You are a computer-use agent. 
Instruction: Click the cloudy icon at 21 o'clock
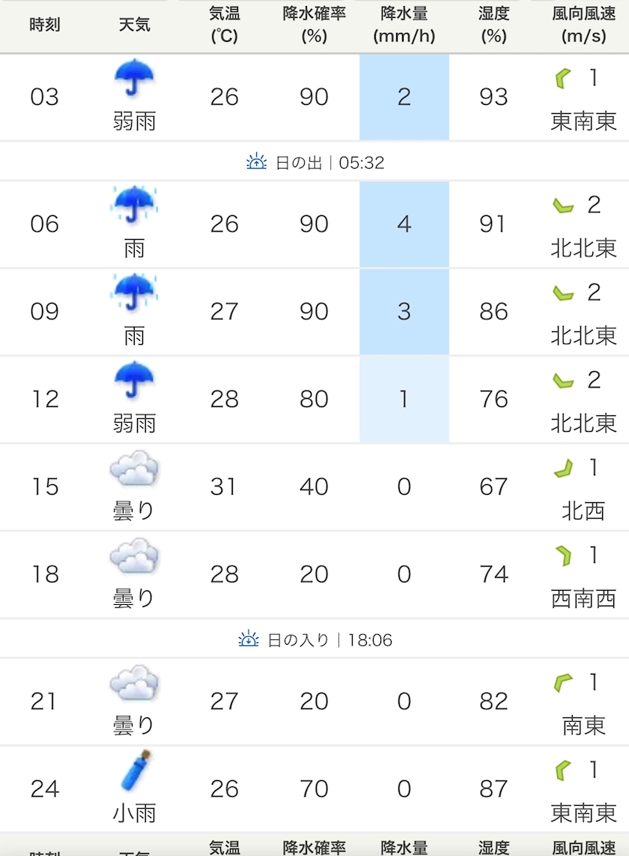pos(135,684)
